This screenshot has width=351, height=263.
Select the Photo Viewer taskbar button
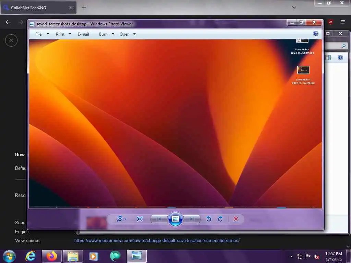pos(137,256)
